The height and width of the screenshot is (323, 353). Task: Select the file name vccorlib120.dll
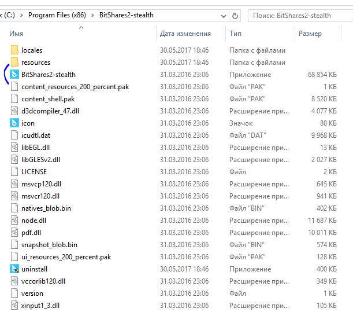pos(43,281)
